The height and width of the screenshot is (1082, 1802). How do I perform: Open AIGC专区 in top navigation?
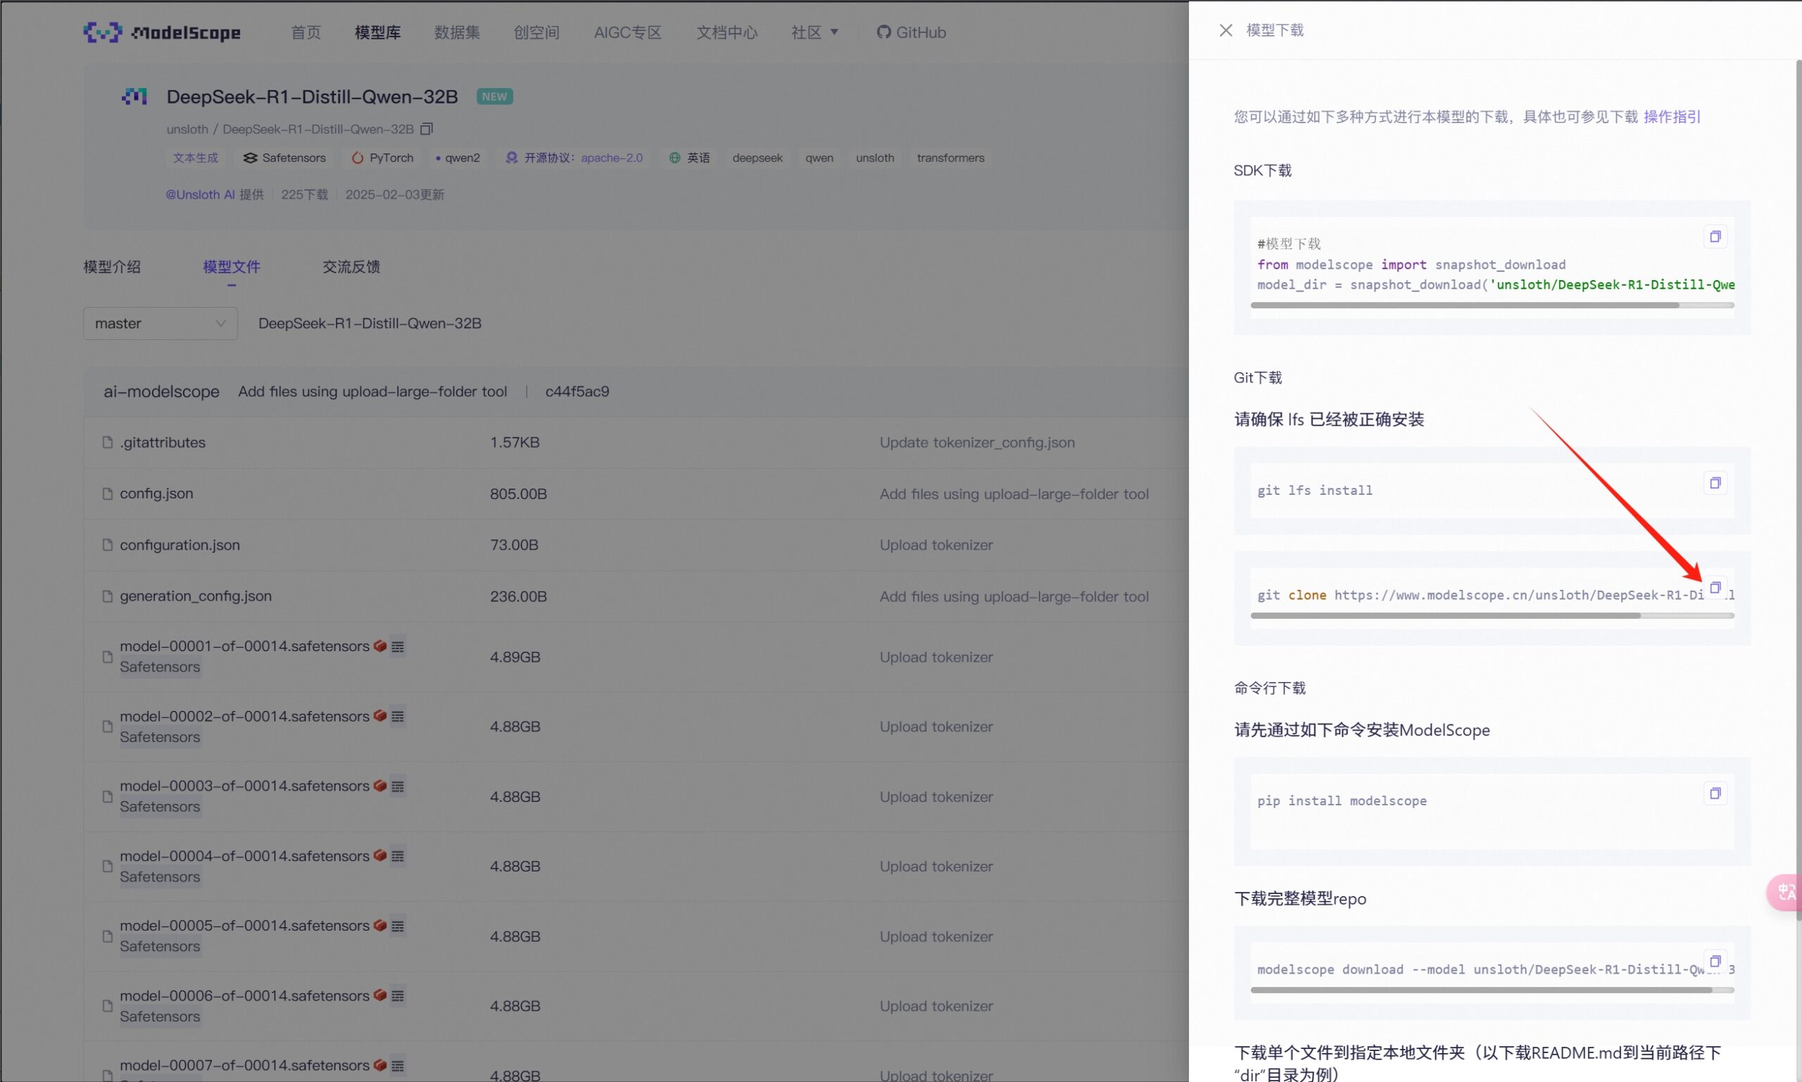628,32
